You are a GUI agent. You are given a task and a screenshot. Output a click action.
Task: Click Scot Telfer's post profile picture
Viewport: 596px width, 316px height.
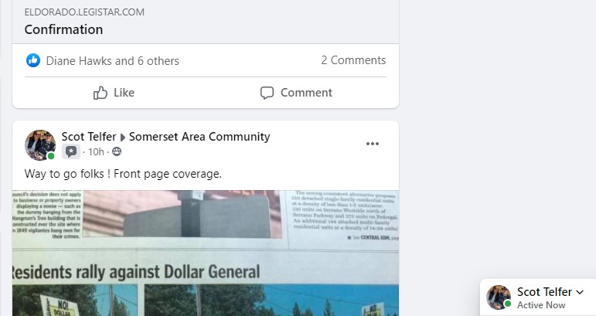pos(40,144)
